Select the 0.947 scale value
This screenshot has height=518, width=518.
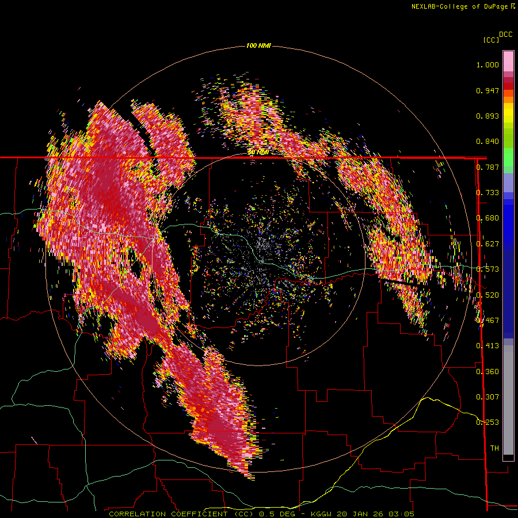click(x=487, y=90)
